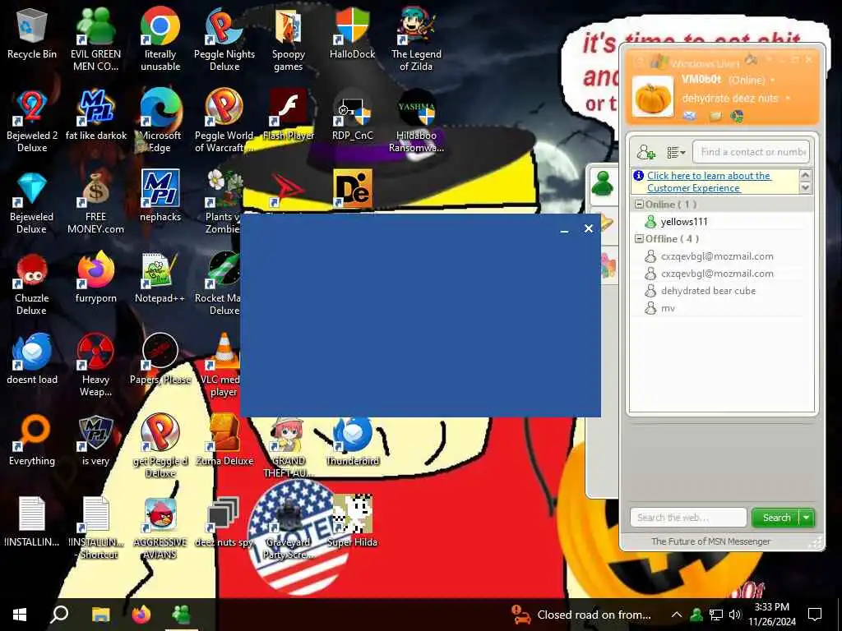Open the AGGRESSIVE AVIANS shortcut
Viewport: 842px width, 631px height.
tap(160, 528)
